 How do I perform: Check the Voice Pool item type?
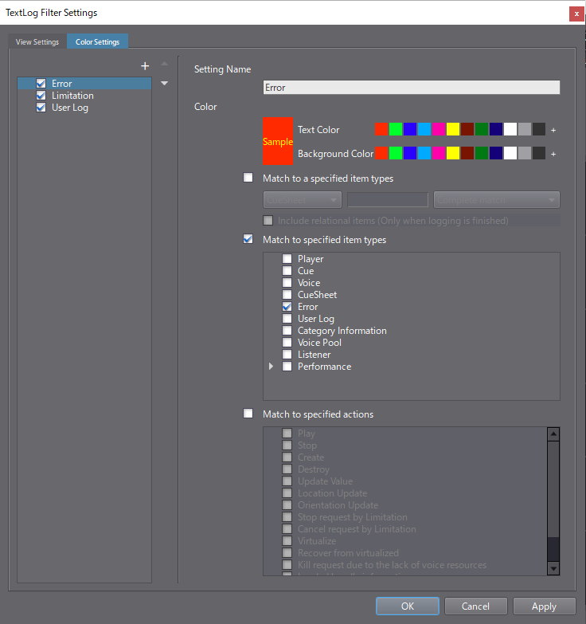tap(287, 343)
